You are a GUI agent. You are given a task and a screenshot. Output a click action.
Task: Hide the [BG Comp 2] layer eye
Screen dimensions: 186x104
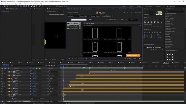tap(1, 72)
